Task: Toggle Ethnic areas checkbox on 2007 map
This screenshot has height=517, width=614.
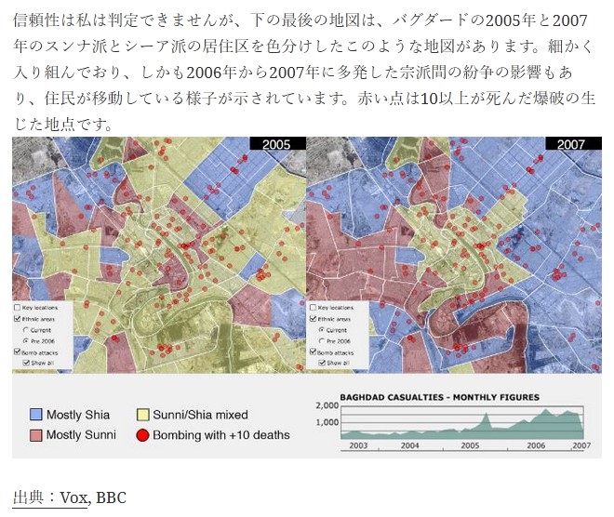Action: 314,318
